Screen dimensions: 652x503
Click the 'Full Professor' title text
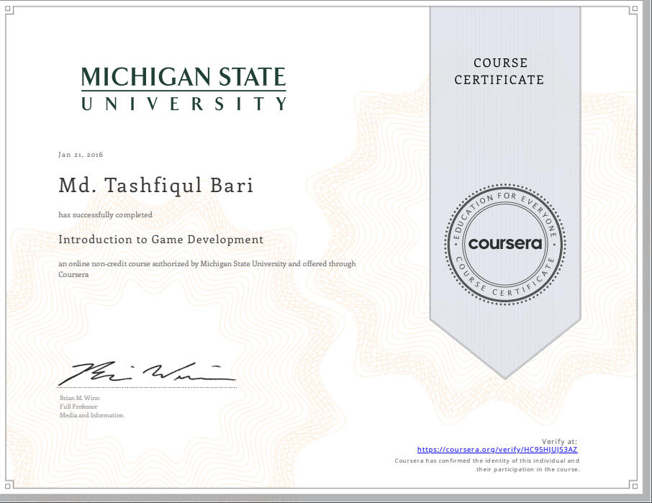78,407
